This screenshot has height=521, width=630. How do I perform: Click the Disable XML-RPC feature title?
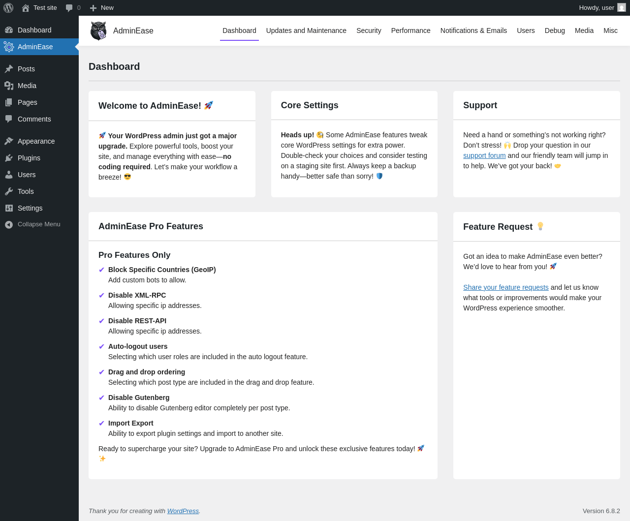click(x=137, y=295)
